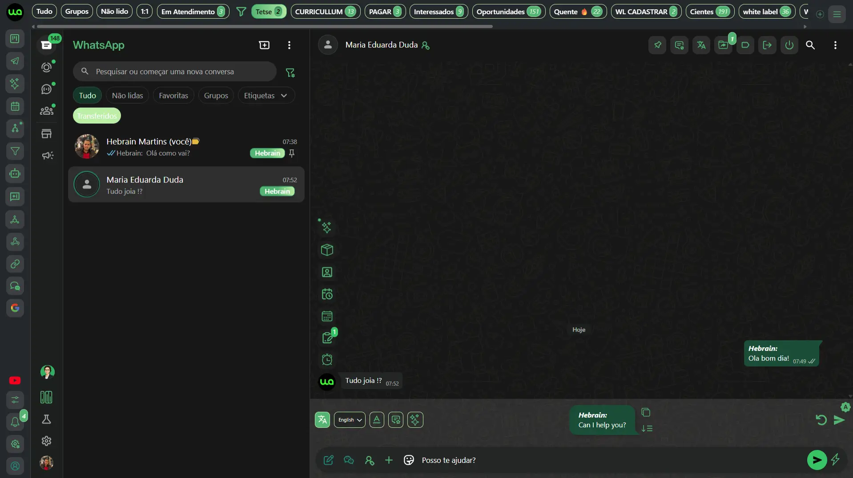Select the Oportunidades tab
Screen dimensions: 853x478
click(x=508, y=12)
